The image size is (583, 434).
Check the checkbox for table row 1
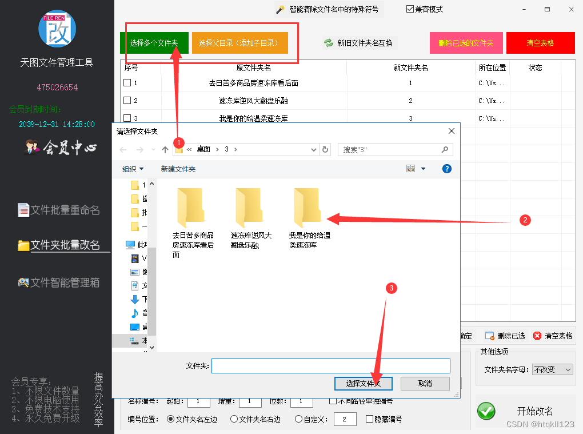pos(128,83)
